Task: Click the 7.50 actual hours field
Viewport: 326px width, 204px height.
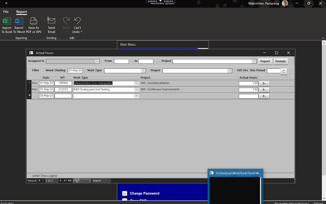Action: [x=249, y=90]
